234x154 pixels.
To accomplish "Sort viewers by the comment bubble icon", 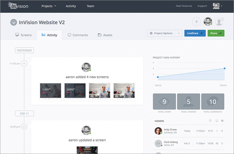I will pyautogui.click(x=222, y=121).
